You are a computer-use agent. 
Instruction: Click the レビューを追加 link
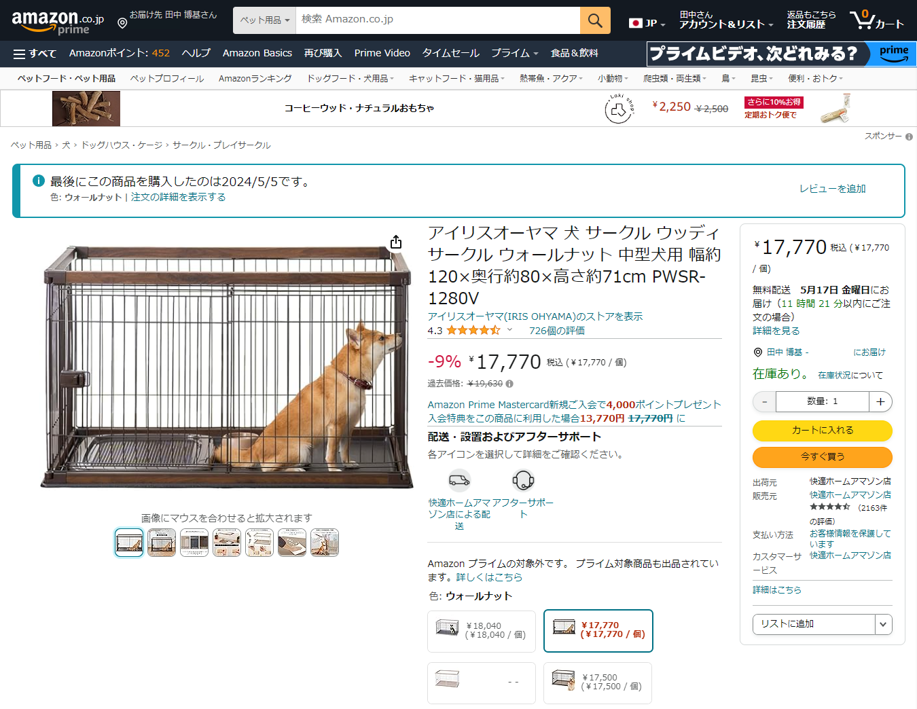coord(832,189)
